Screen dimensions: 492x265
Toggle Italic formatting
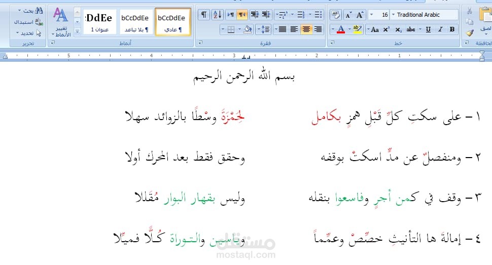click(440, 29)
